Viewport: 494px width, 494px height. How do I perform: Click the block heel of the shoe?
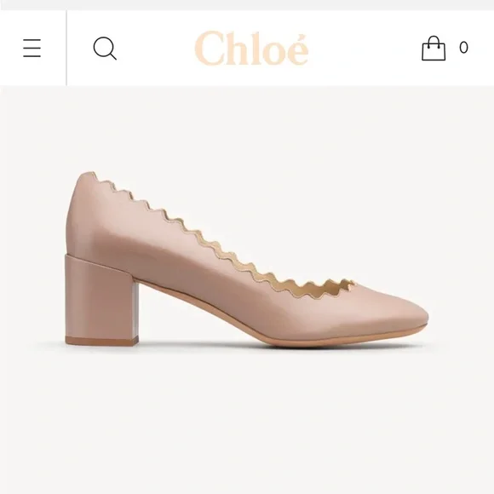[101, 298]
